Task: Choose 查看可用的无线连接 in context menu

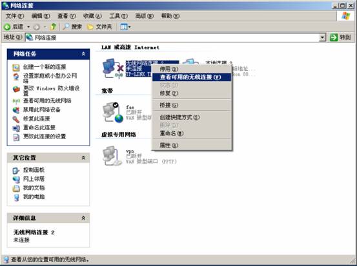Action: tap(192, 77)
